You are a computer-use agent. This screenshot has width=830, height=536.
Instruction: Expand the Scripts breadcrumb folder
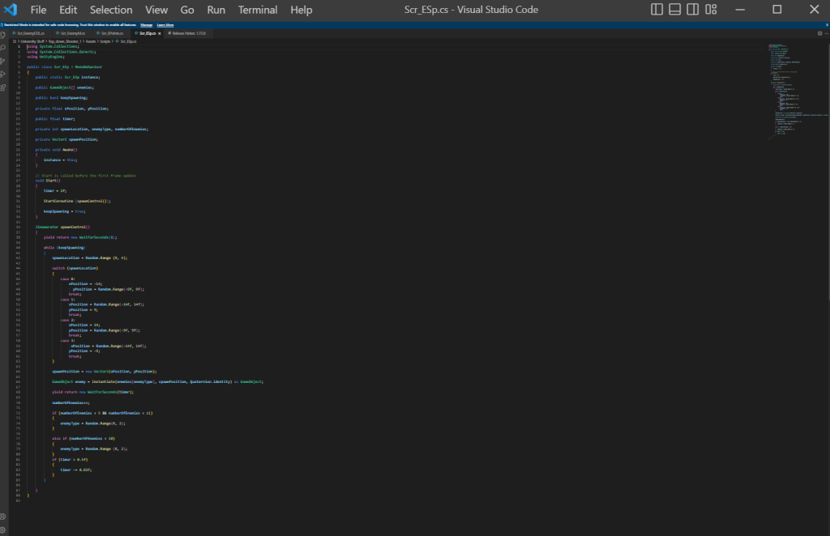tap(106, 40)
